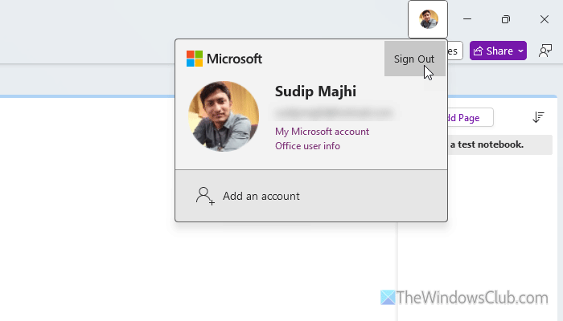Click Sudip Majhi's large profile photo

point(224,116)
